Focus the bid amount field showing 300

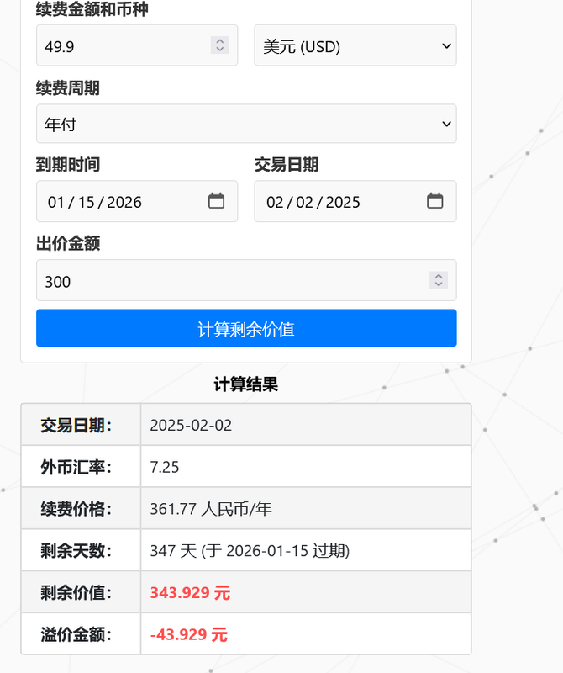click(x=246, y=280)
